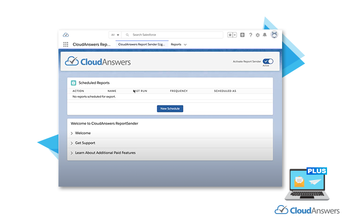The image size is (342, 217).
Task: Expand the Reports tab chevron menu
Action: (x=185, y=45)
